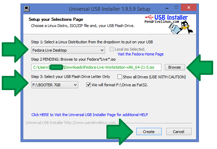Click the Cancel button
Screen dimensions: 217x149
click(179, 132)
